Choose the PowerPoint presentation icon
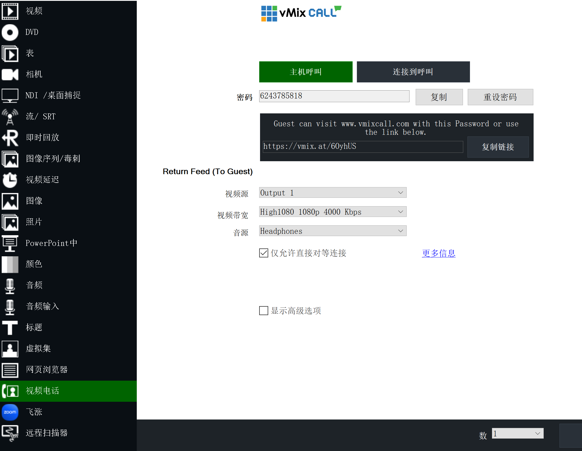 [10, 243]
